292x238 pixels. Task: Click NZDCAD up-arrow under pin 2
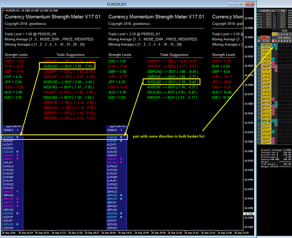click(276, 121)
